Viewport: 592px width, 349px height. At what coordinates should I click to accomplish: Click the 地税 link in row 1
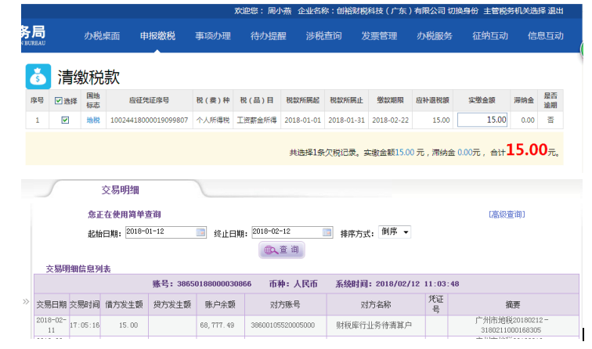(x=93, y=120)
